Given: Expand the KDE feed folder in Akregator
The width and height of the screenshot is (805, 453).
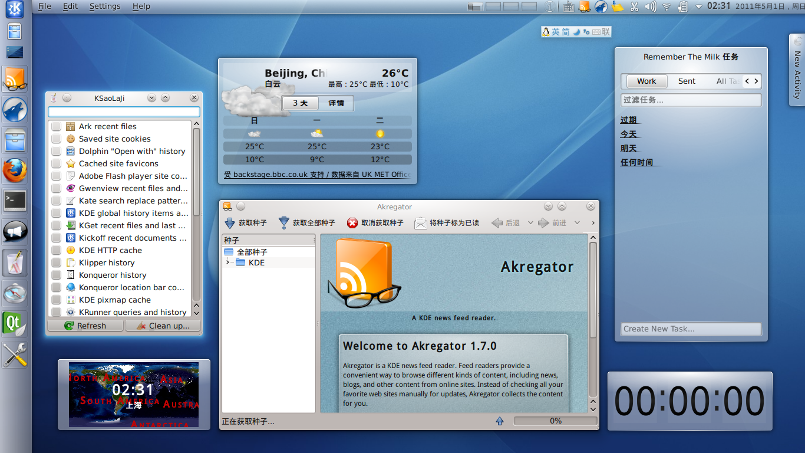Looking at the screenshot, I should (228, 262).
